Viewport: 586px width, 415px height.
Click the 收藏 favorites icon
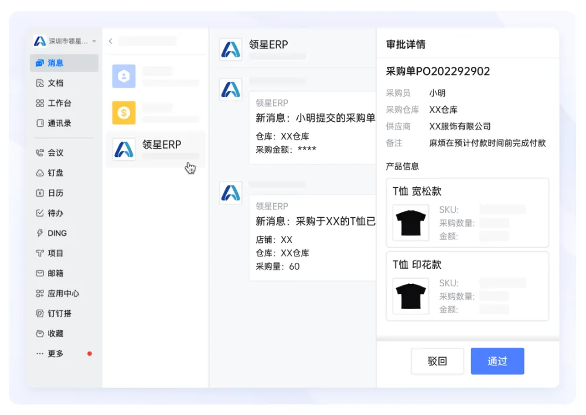click(40, 333)
